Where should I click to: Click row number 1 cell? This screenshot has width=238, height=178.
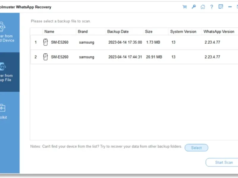35,42
